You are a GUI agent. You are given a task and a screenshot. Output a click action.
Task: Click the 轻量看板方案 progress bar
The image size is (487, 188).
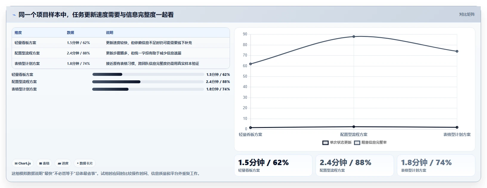148,74
